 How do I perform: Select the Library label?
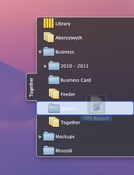(x=63, y=24)
